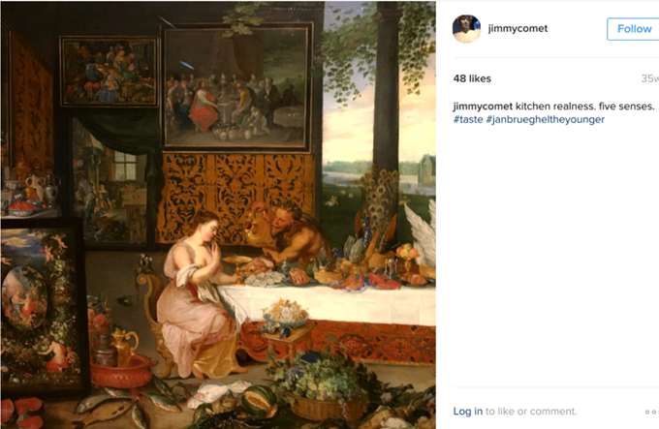
Task: Click the basket of grapes in foreground
Action: click(x=324, y=384)
